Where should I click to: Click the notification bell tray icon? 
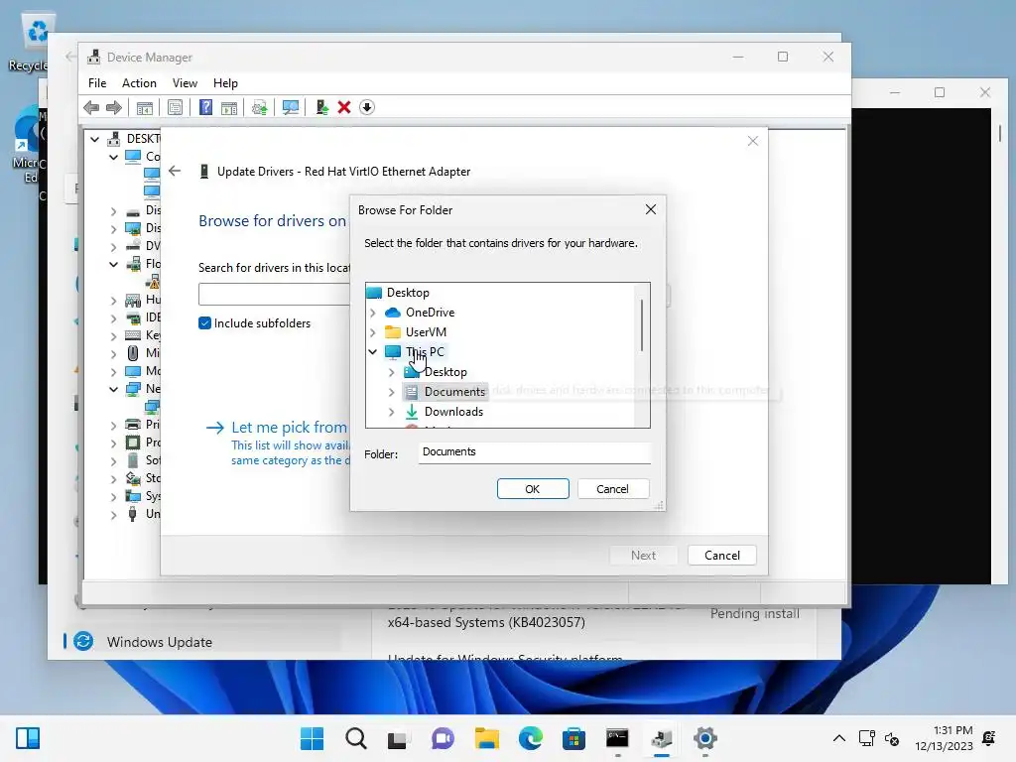coord(989,738)
